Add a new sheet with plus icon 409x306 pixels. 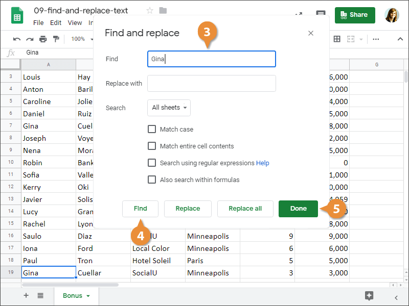pyautogui.click(x=26, y=296)
